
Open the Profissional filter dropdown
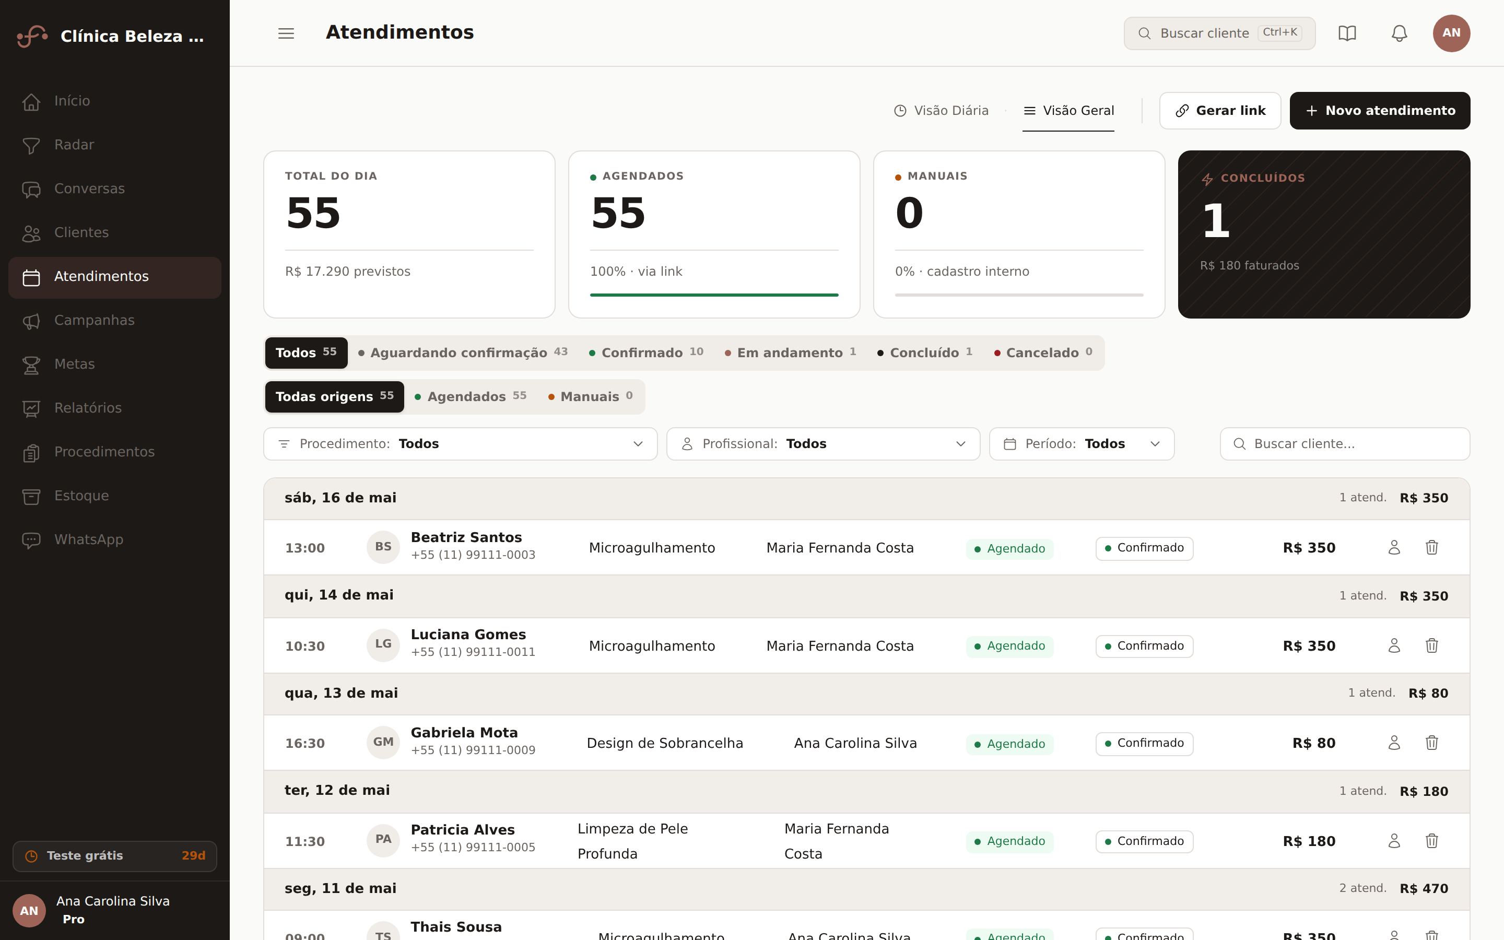pos(823,444)
